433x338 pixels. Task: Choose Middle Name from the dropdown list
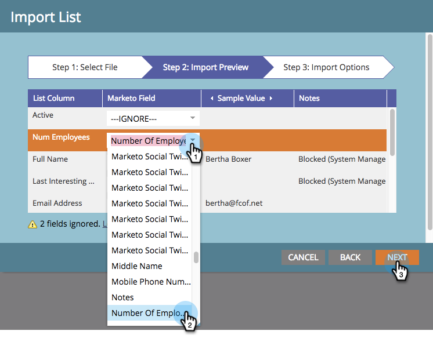click(x=149, y=266)
